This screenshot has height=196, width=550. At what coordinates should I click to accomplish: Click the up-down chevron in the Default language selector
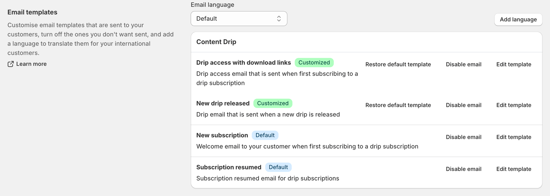pos(279,19)
